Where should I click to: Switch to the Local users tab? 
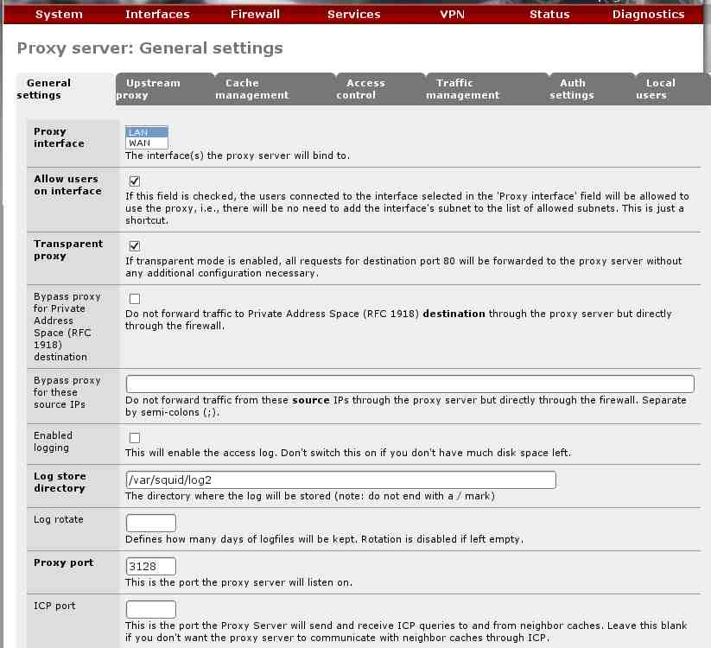660,89
